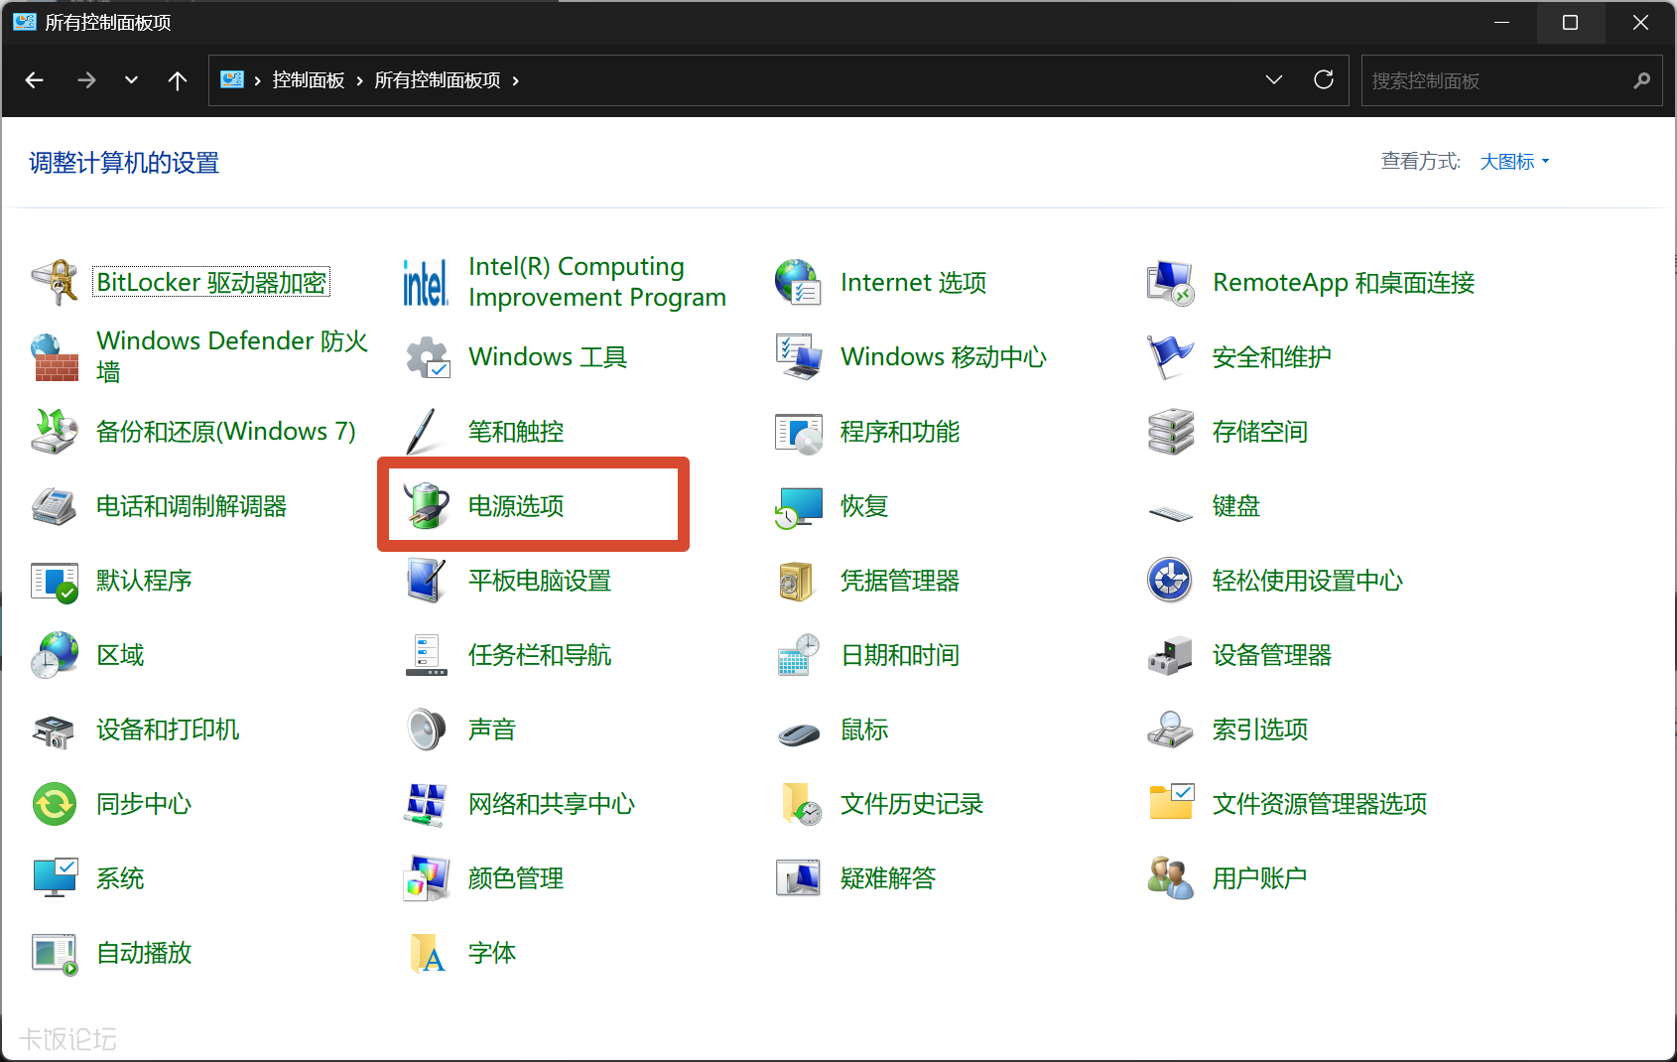1677x1062 pixels.
Task: Open the 恢复 recovery icon
Action: pos(799,506)
